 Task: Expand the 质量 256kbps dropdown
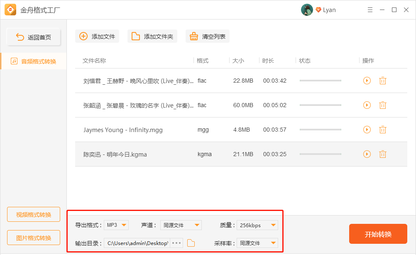point(257,225)
